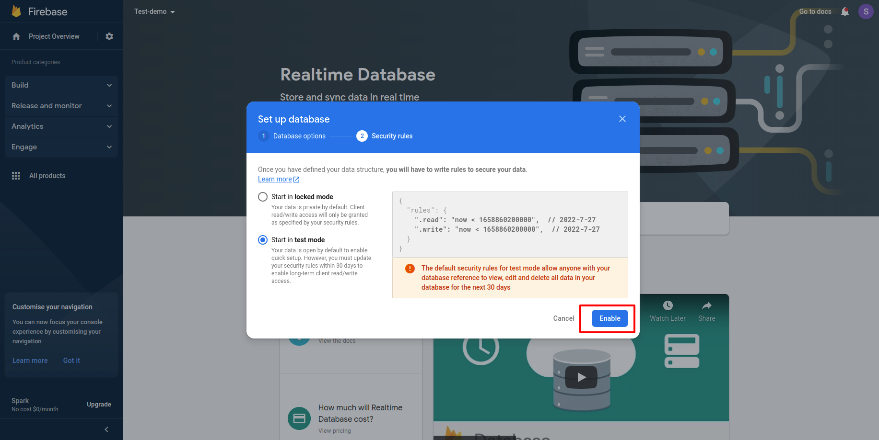
Task: Click the Watch Later clock icon
Action: 668,305
